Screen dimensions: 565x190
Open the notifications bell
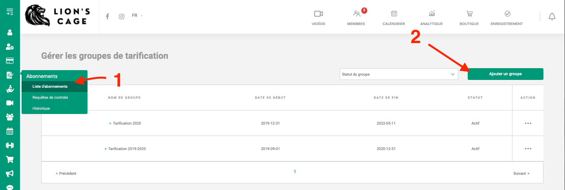coord(552,16)
